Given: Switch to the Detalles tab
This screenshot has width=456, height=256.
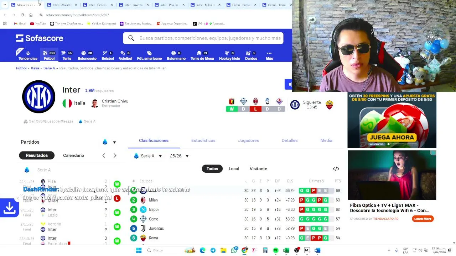Looking at the screenshot, I should (x=289, y=140).
